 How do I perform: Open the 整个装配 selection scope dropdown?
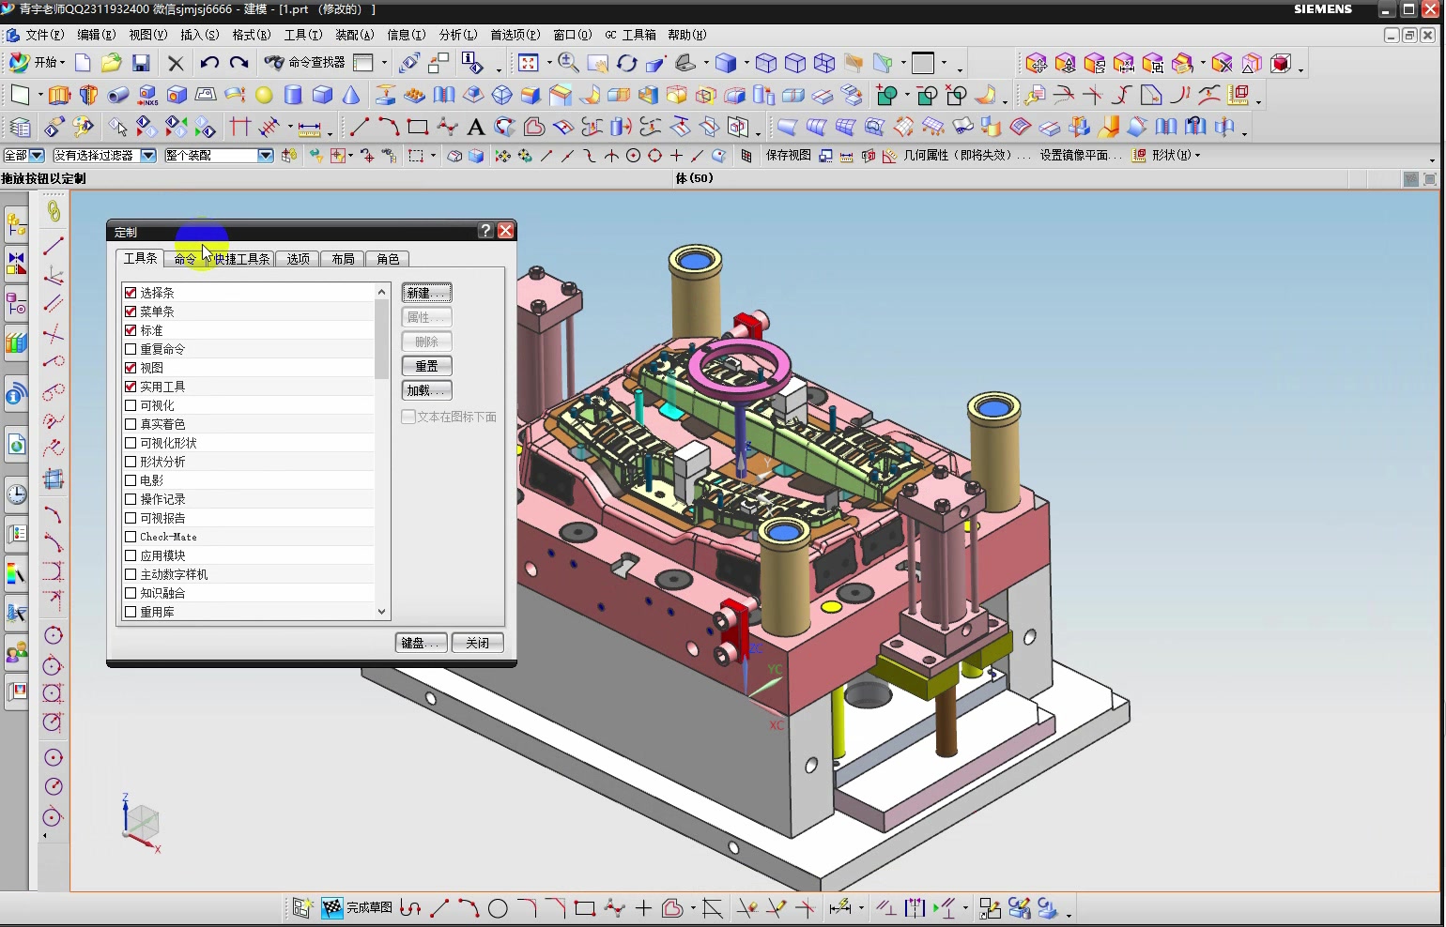coord(266,156)
